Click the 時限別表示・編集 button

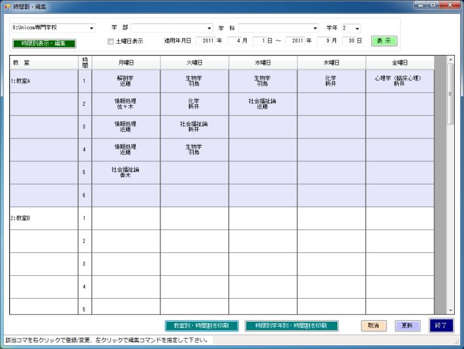[44, 44]
